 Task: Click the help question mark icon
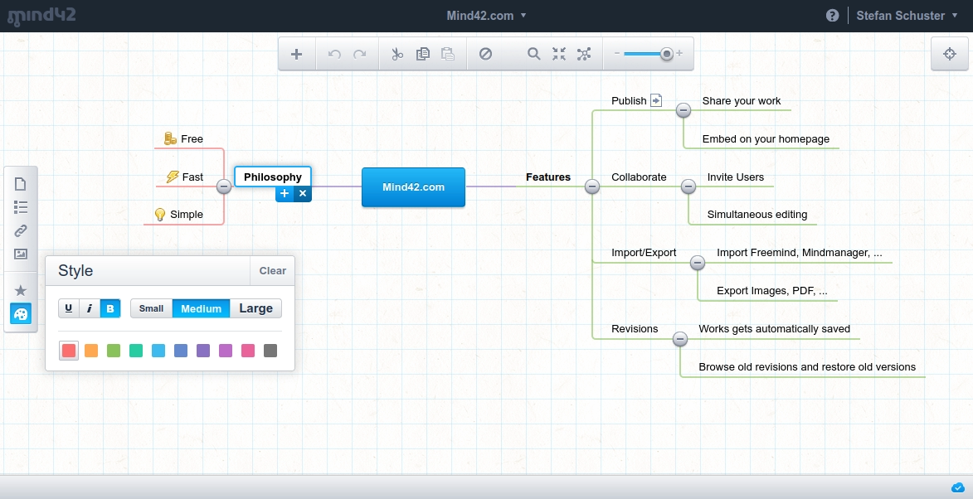(833, 16)
